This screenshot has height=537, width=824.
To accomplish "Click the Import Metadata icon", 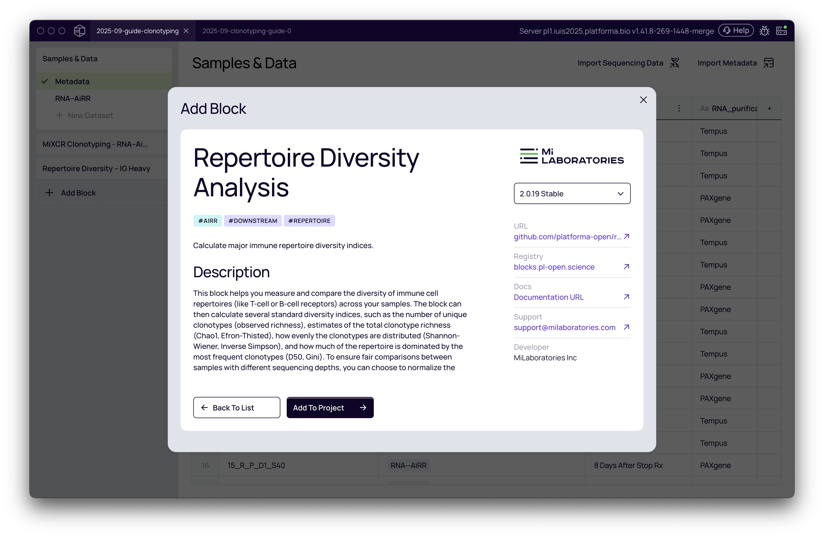I will pos(769,63).
